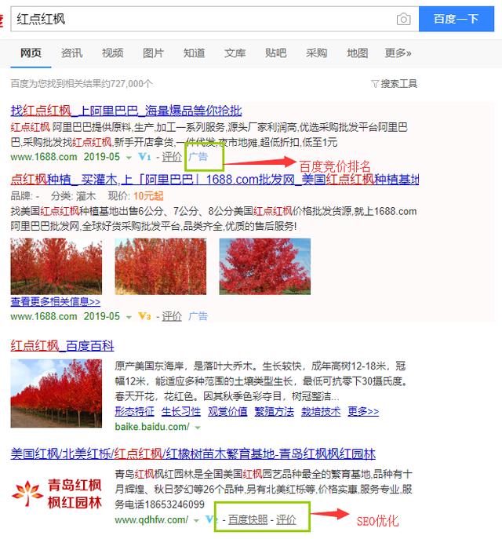Click the V3 verification badge icon

(144, 316)
